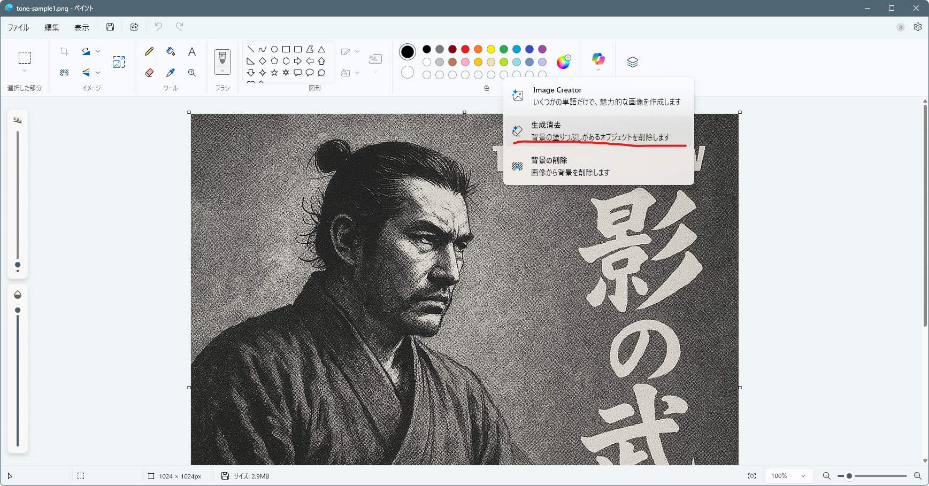Open the ファイル menu
929x486 pixels.
tap(18, 27)
